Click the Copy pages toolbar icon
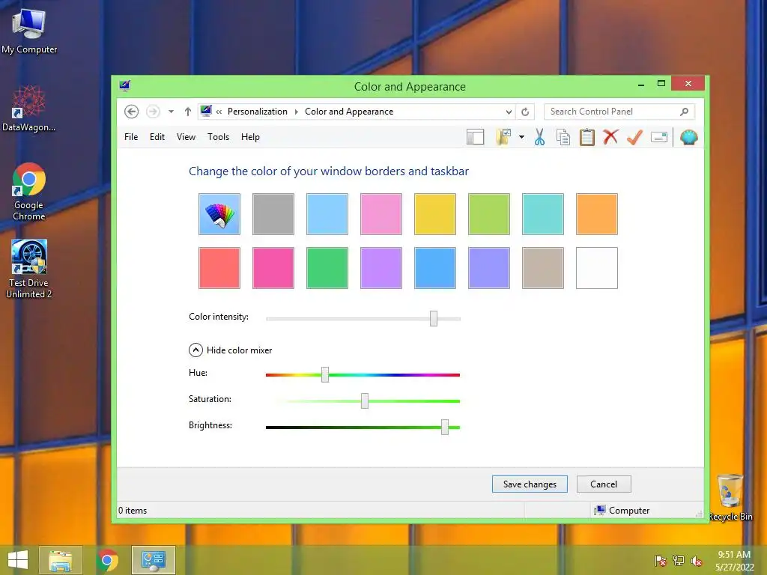 click(x=563, y=138)
